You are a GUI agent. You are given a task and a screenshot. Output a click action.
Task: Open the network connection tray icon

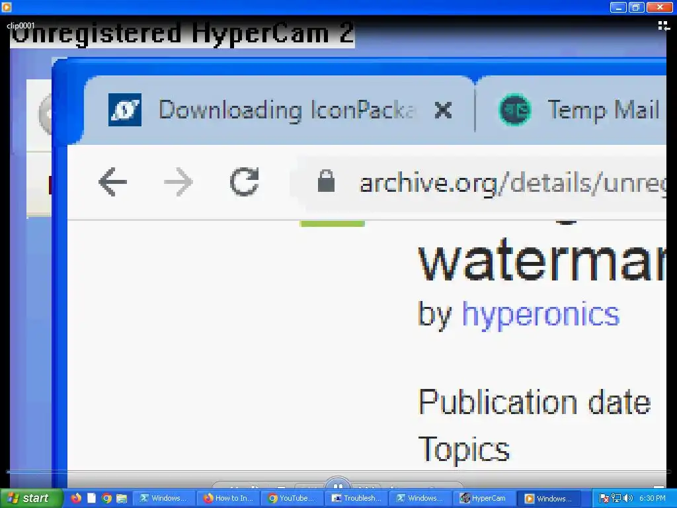pyautogui.click(x=616, y=499)
